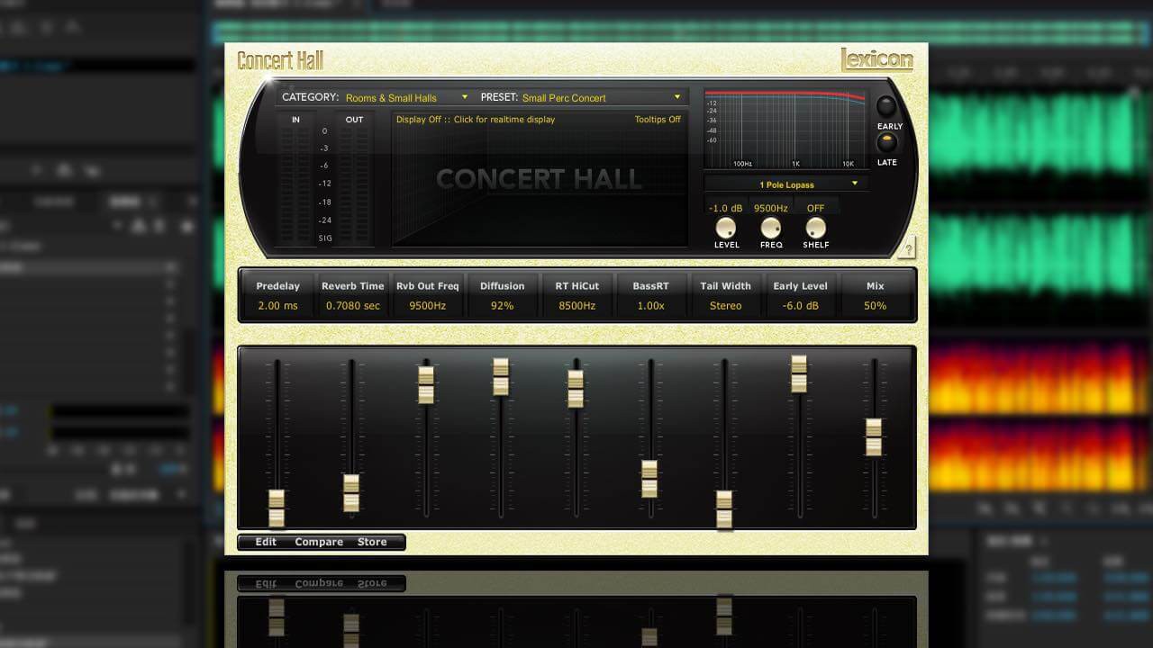The height and width of the screenshot is (648, 1153).
Task: Click the LEVEL knob in EQ section
Action: point(725,228)
